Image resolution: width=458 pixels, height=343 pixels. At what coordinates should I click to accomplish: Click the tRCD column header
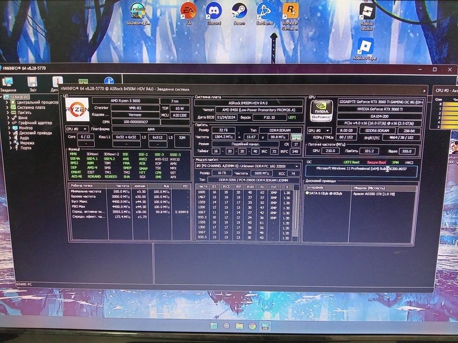pos(227,186)
